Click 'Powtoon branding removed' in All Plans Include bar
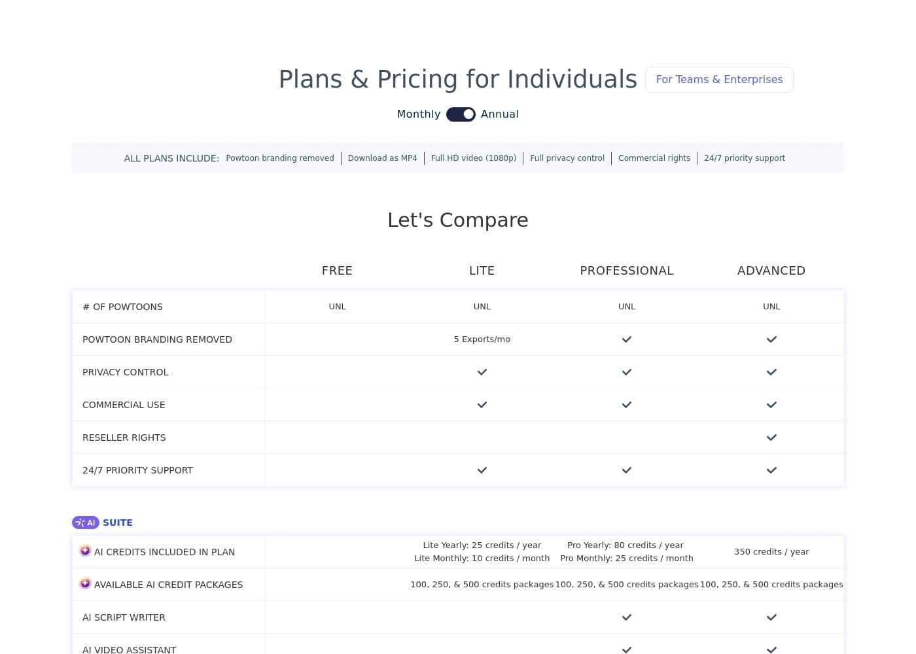 [x=280, y=158]
